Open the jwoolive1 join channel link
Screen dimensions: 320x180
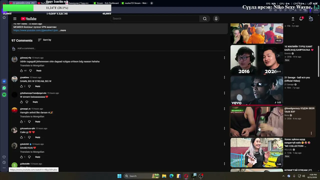point(35,30)
